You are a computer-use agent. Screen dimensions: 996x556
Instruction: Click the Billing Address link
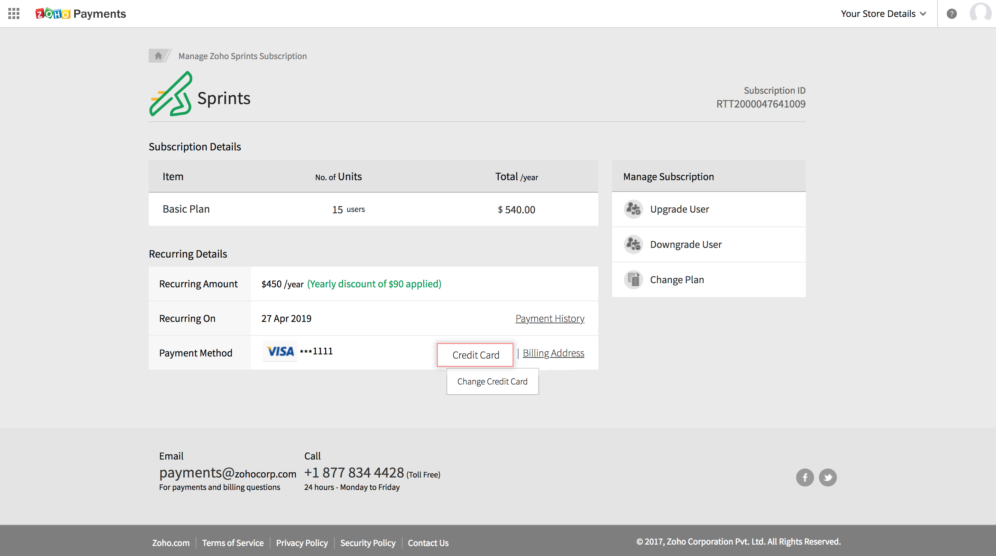coord(553,353)
